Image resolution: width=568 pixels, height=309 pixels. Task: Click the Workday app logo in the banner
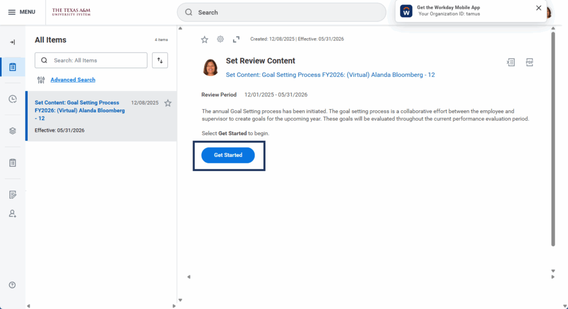click(406, 11)
